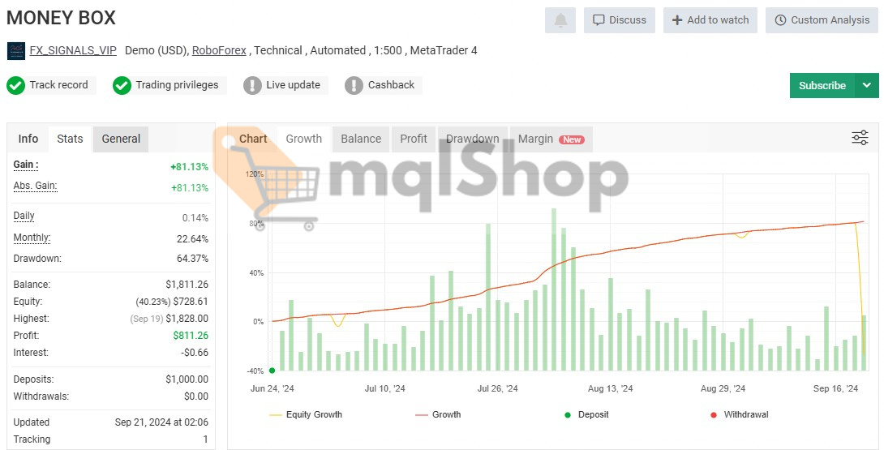Viewport: 884px width, 450px height.
Task: Click the Track record green checkmark icon
Action: point(15,85)
